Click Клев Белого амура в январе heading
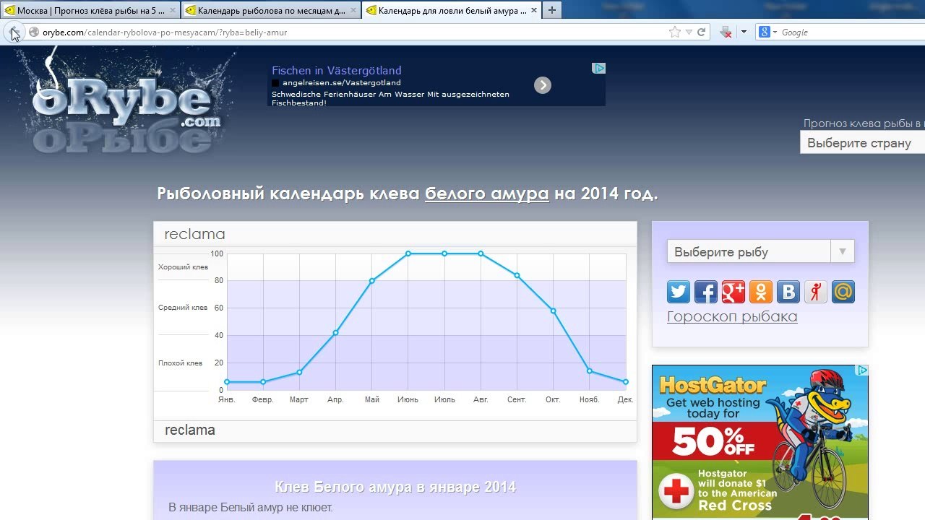925x520 pixels. coord(395,487)
